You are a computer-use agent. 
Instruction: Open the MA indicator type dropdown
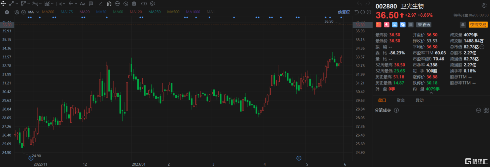(38, 12)
